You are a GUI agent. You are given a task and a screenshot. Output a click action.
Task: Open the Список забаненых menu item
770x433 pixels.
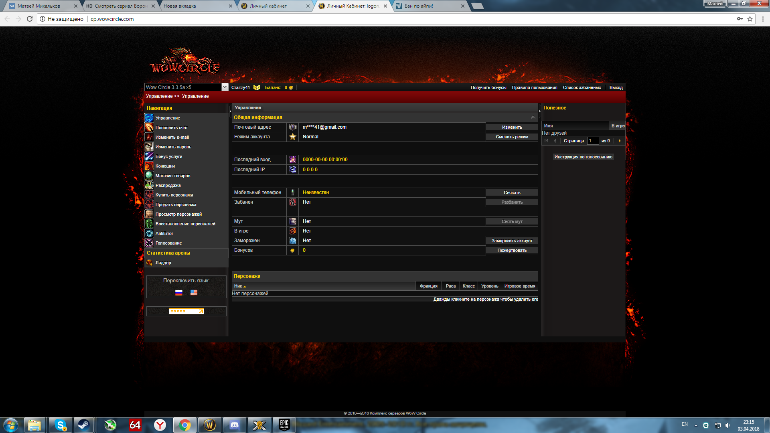[x=582, y=87]
